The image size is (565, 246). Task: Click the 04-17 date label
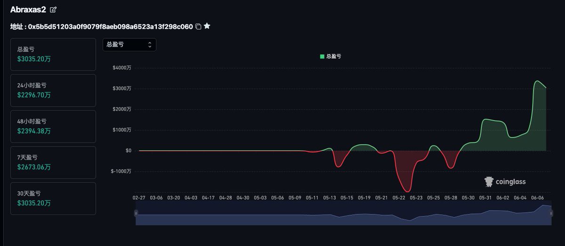[208, 198]
